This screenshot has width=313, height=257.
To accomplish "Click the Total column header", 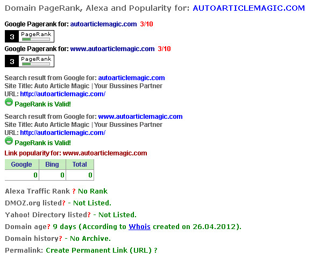I will coord(80,165).
